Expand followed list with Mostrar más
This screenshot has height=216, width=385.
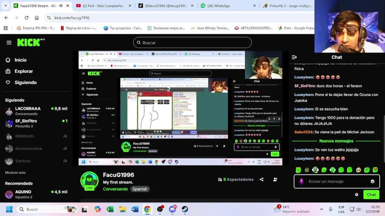point(15,172)
